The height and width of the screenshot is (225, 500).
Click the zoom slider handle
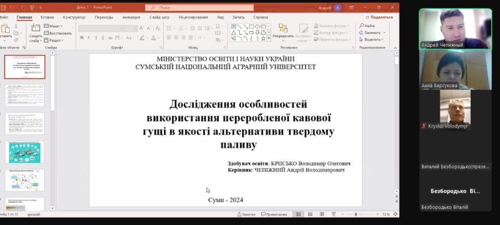(x=356, y=214)
